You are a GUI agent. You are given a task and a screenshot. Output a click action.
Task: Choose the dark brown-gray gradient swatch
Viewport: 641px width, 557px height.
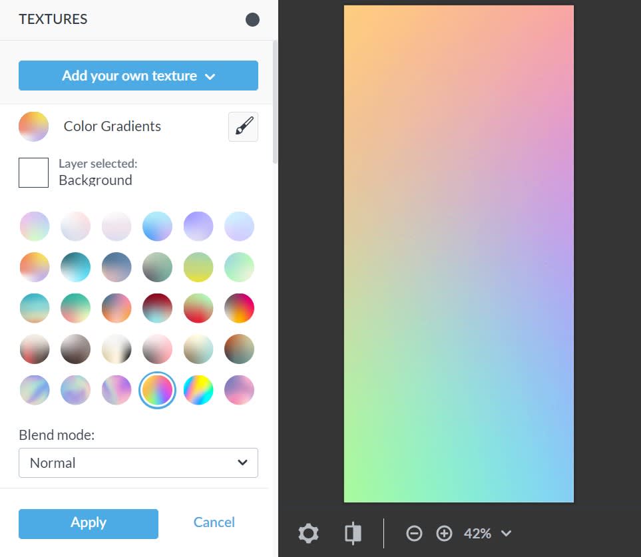pyautogui.click(x=76, y=349)
